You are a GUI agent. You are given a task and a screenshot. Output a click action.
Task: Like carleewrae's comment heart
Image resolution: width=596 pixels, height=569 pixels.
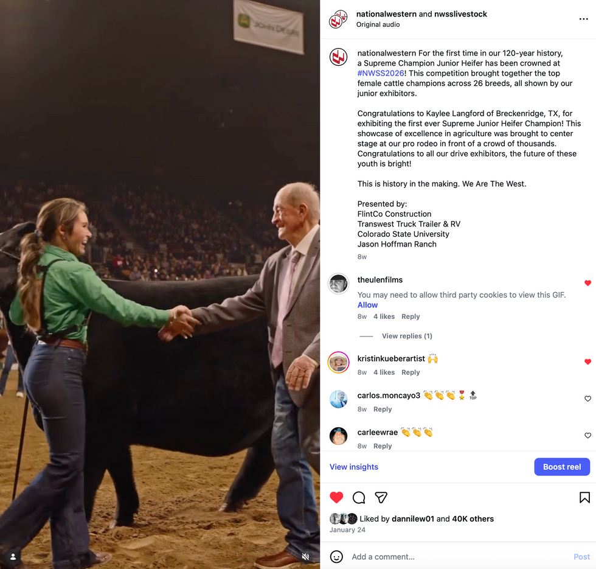click(x=587, y=436)
